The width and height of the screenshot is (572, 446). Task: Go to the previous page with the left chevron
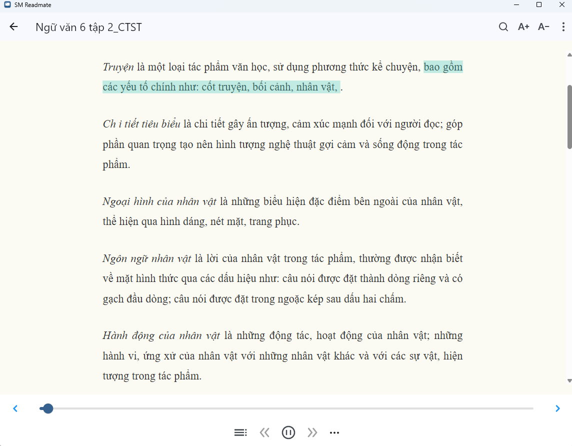(x=15, y=408)
